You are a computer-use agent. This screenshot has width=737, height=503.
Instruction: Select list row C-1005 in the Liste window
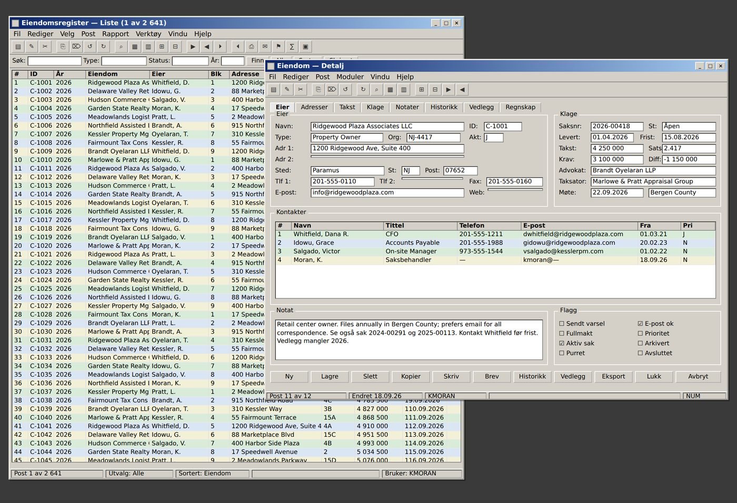coord(138,117)
